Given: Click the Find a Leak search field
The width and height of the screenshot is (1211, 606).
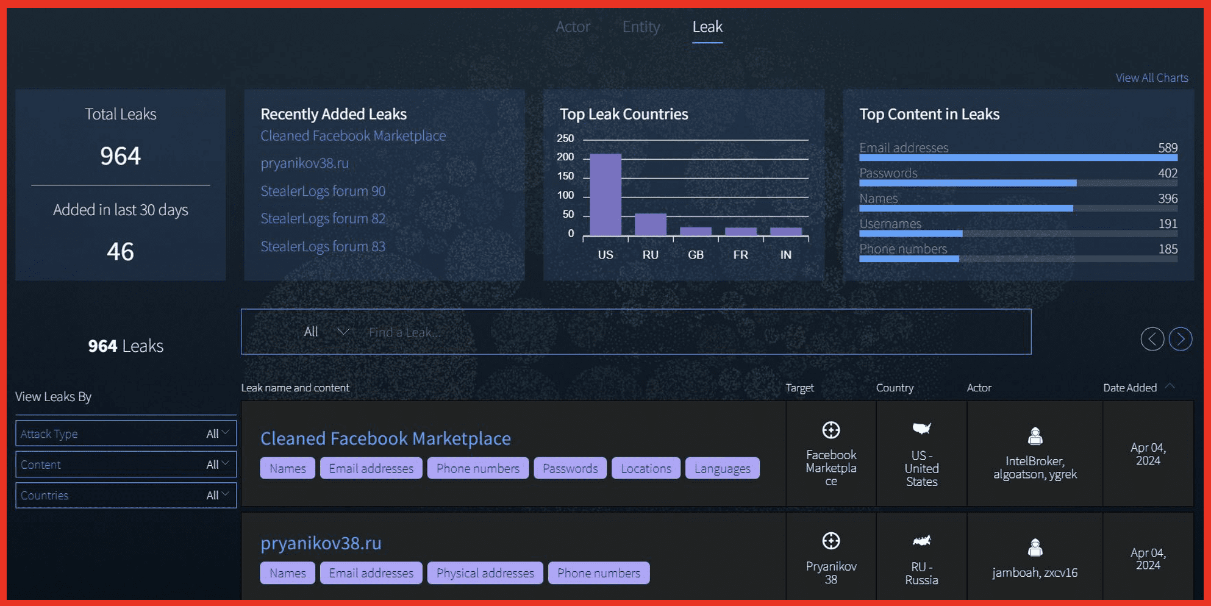Looking at the screenshot, I should (695, 332).
